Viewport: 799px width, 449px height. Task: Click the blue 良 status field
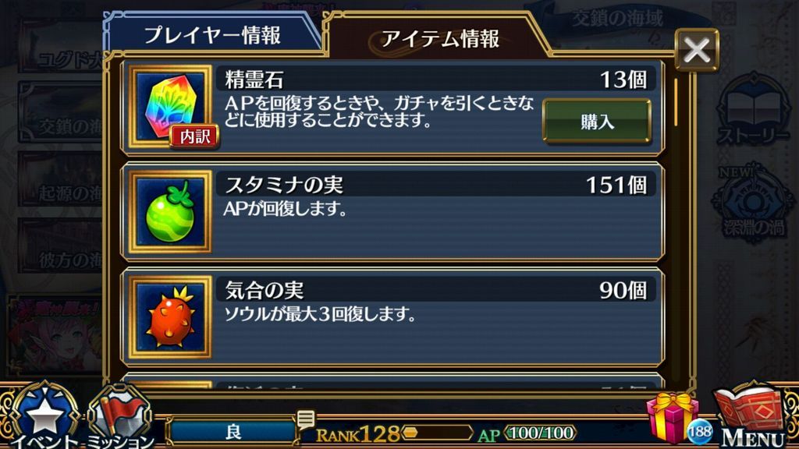[x=233, y=431]
